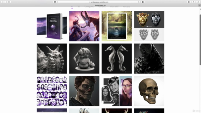Go forward to the next page

pos(5,2)
